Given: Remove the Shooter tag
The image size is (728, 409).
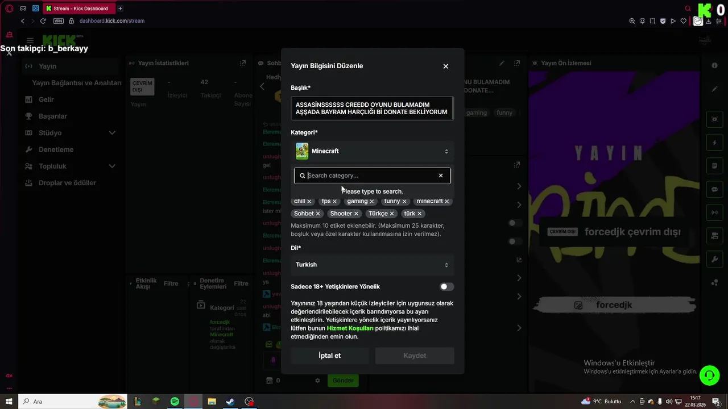Looking at the screenshot, I should point(356,214).
